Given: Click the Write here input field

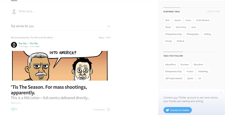Looking at the screenshot, I should pos(27,11).
